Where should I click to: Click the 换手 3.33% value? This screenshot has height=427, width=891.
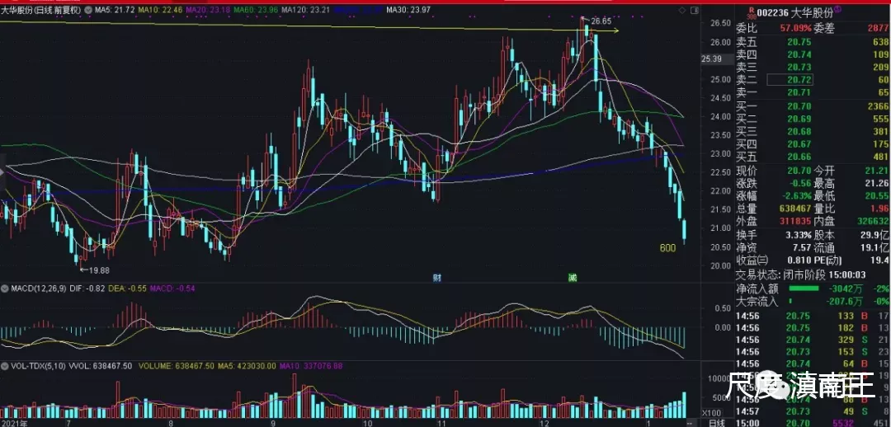(x=797, y=235)
